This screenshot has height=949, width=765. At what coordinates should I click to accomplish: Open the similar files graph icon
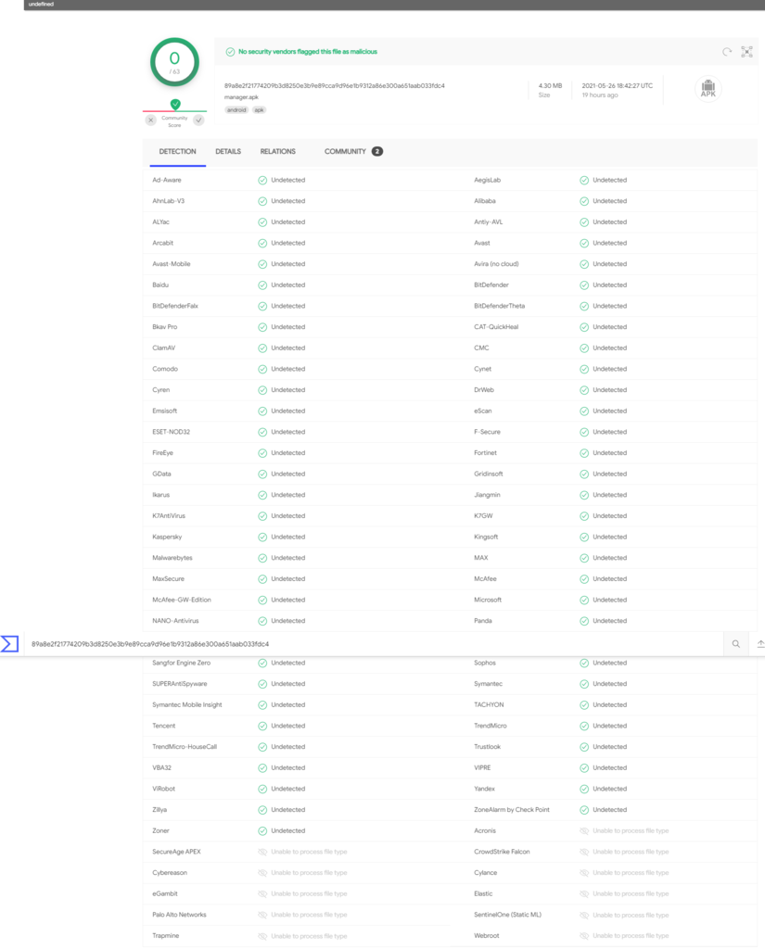coord(746,53)
